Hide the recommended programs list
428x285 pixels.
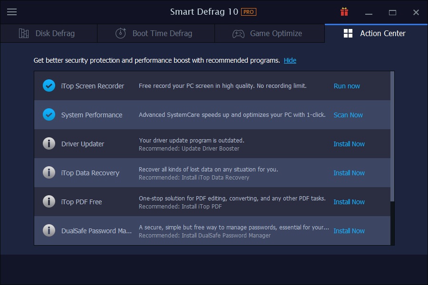pyautogui.click(x=290, y=60)
